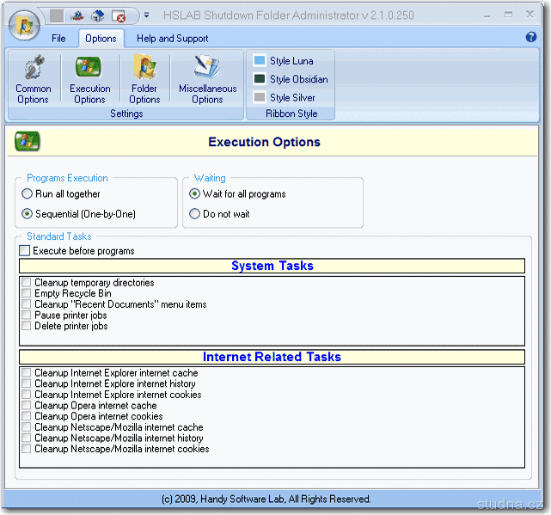This screenshot has height=515, width=551.
Task: Apply Style Obsidian ribbon theme
Action: click(x=291, y=79)
